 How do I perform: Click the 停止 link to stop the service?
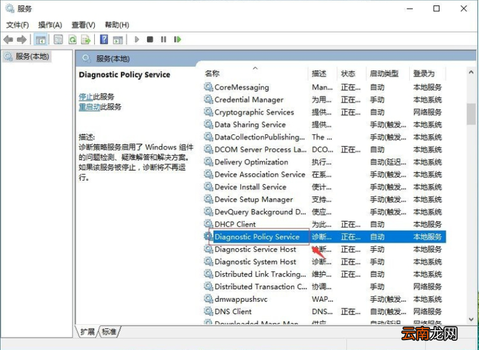[86, 97]
